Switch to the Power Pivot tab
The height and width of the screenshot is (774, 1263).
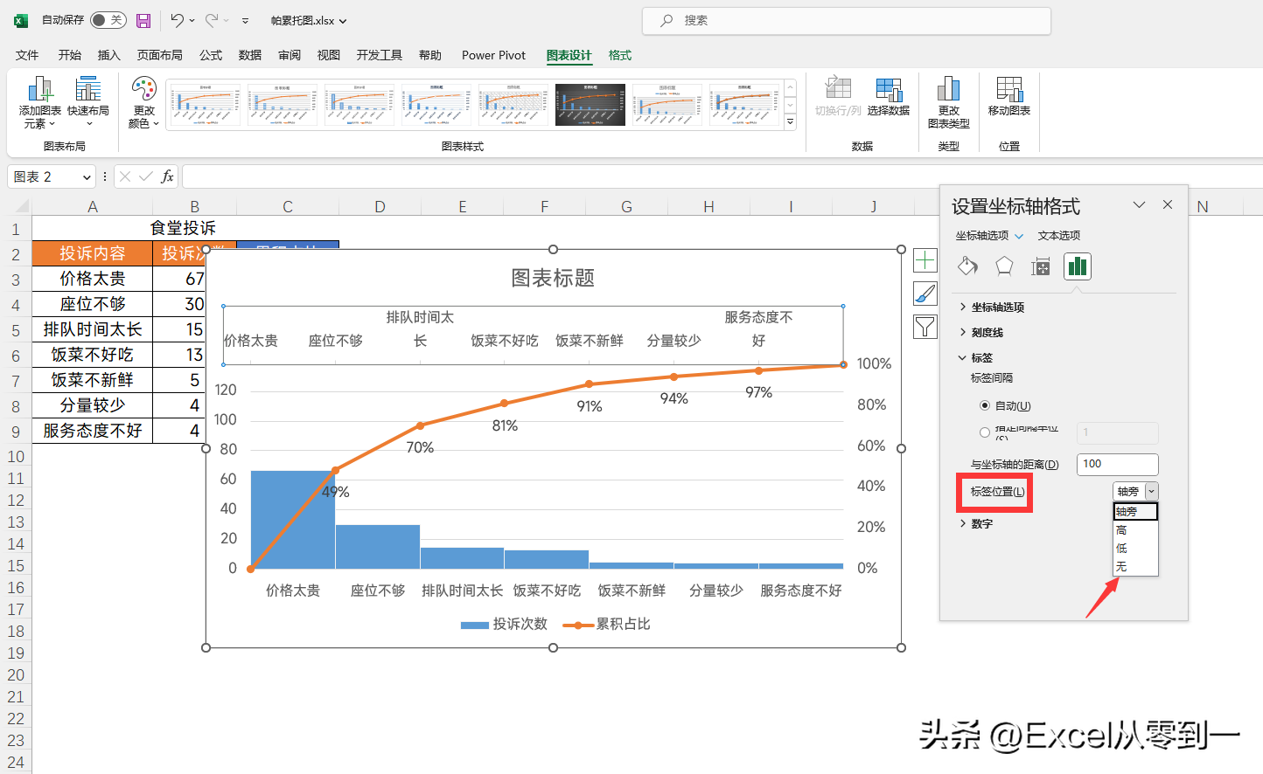(493, 55)
